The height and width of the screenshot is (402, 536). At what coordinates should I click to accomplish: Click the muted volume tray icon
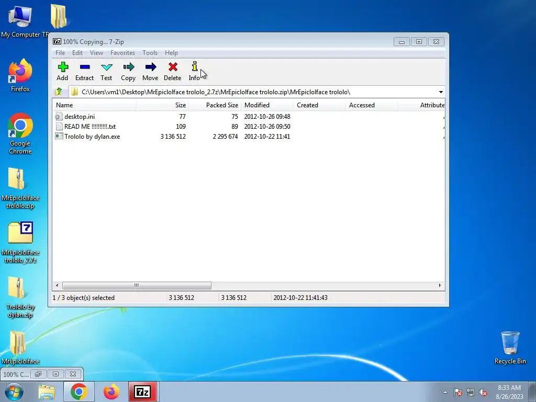click(x=483, y=392)
